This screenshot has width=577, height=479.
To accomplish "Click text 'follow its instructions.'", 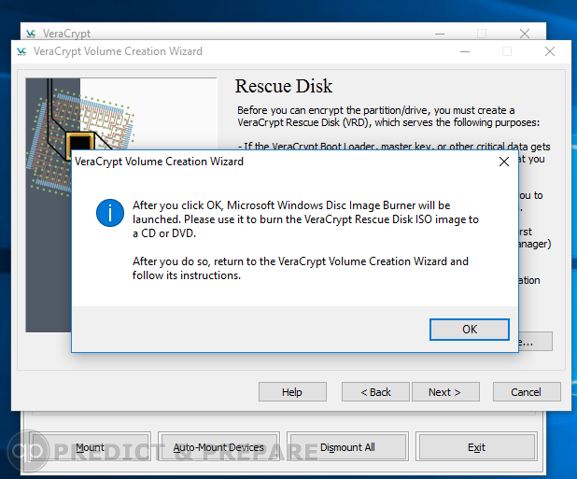I will click(x=187, y=275).
